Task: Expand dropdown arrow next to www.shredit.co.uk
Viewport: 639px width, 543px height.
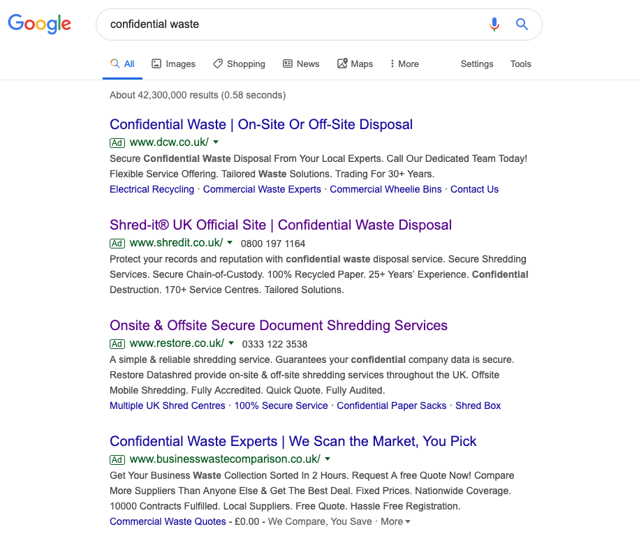Action: coord(230,243)
